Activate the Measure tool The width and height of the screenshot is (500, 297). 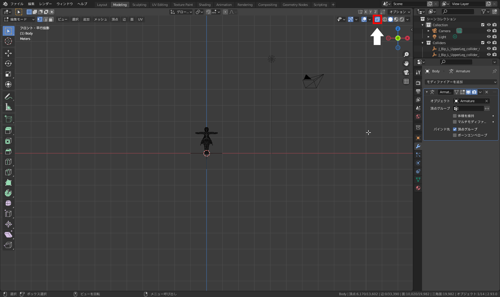click(8, 107)
